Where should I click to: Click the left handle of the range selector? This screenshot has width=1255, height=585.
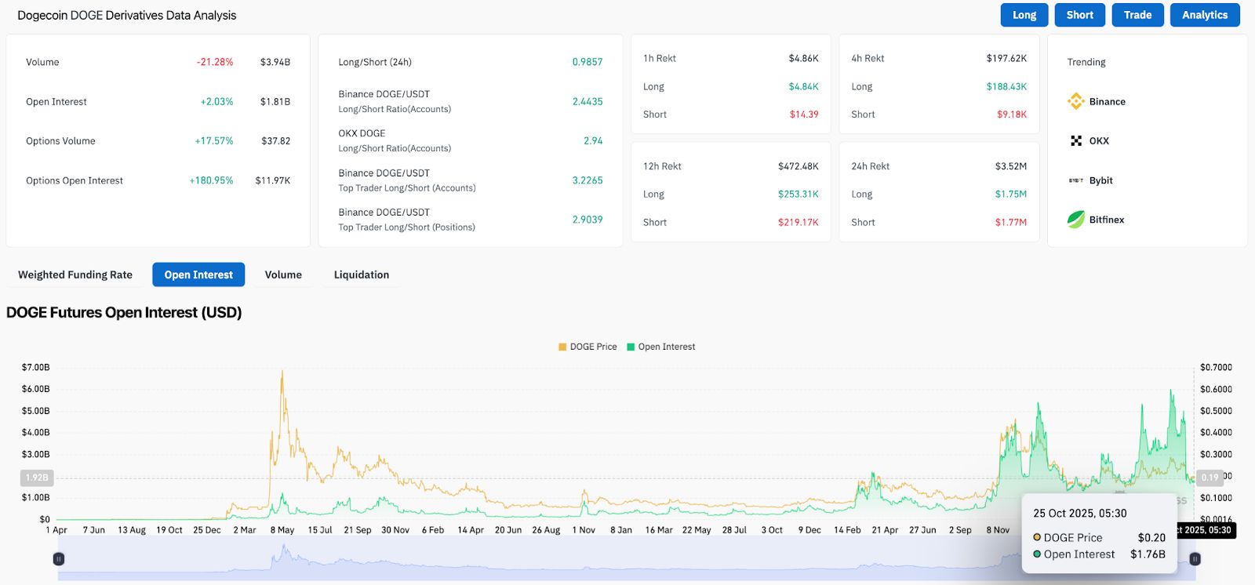point(58,559)
